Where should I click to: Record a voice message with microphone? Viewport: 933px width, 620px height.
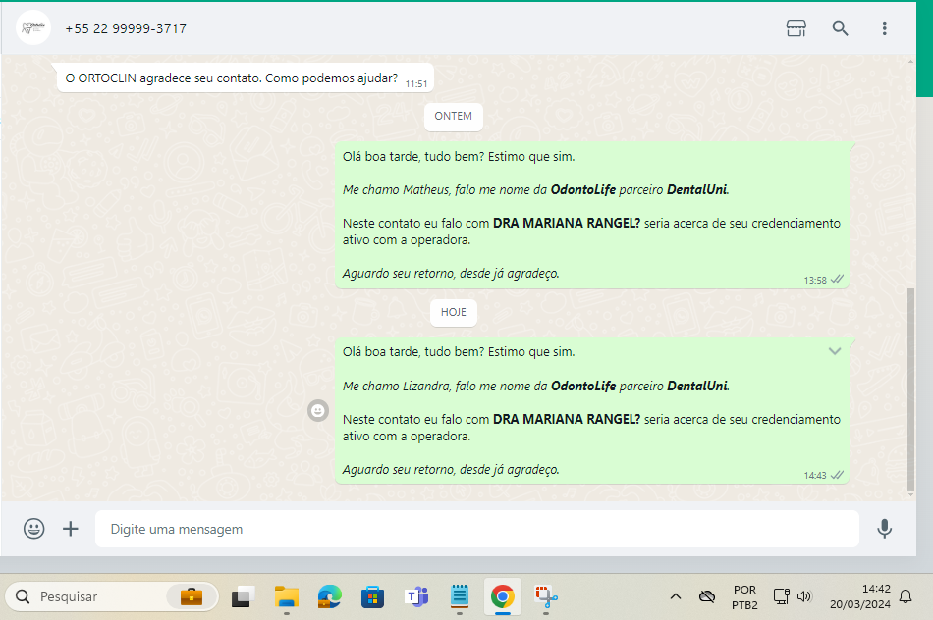pos(884,529)
